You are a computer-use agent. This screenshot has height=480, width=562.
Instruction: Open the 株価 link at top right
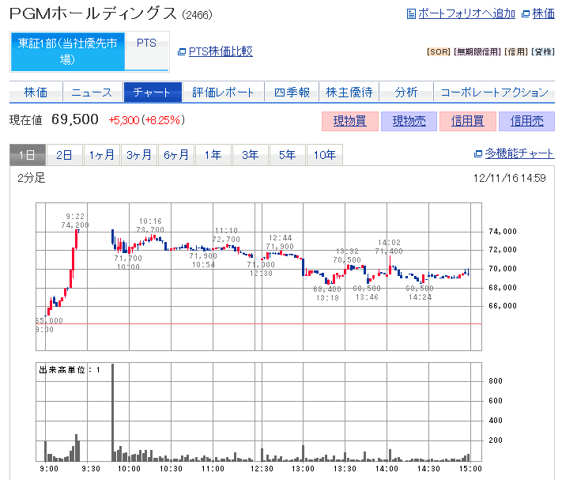(543, 13)
